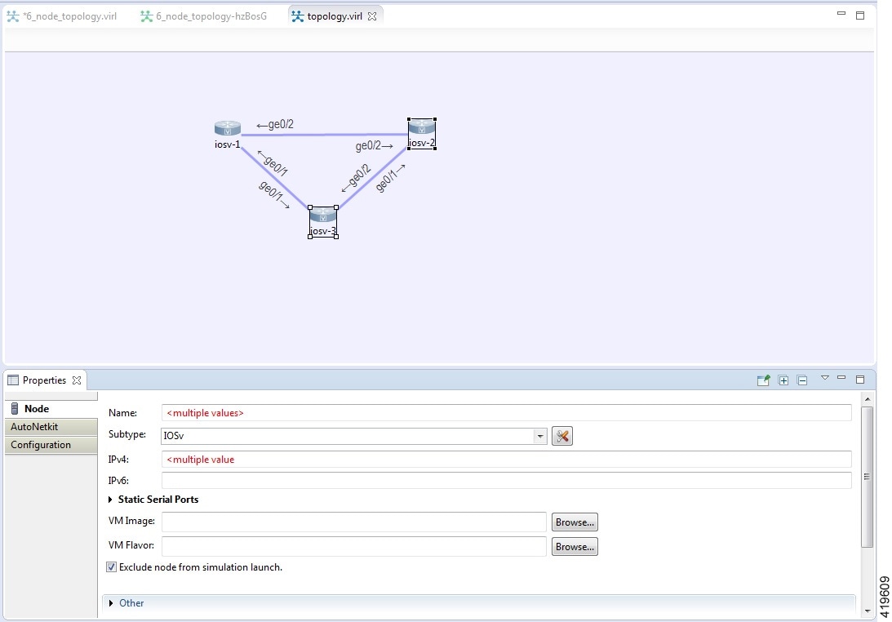Expand all sections with plus icon

pyautogui.click(x=783, y=380)
